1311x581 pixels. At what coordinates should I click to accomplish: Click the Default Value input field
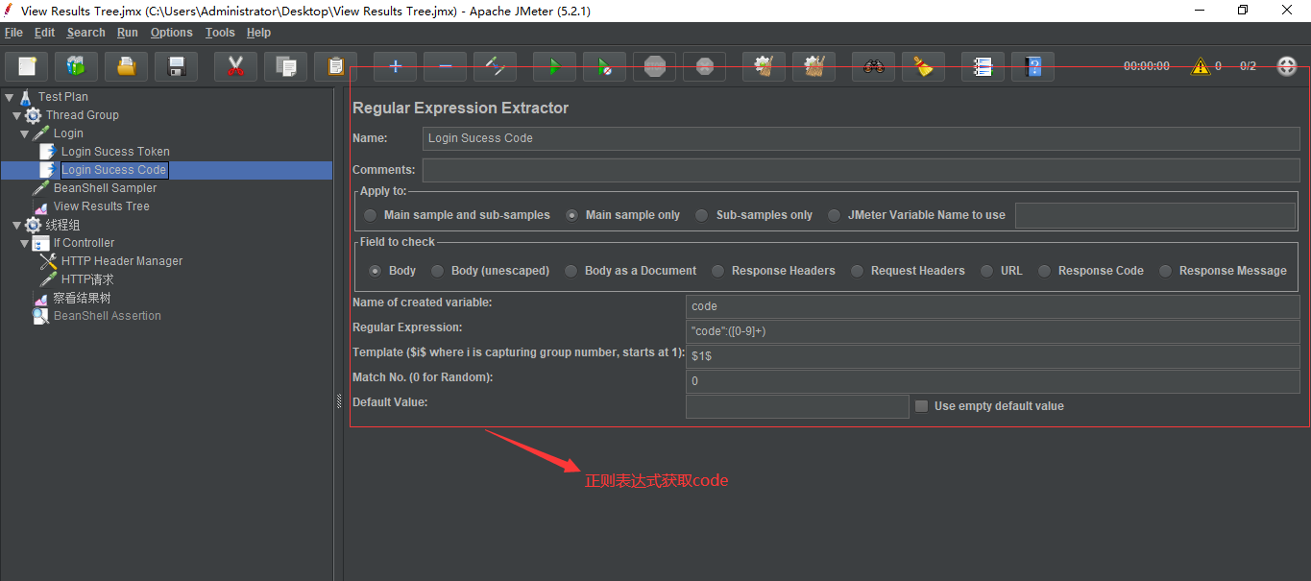pyautogui.click(x=797, y=406)
